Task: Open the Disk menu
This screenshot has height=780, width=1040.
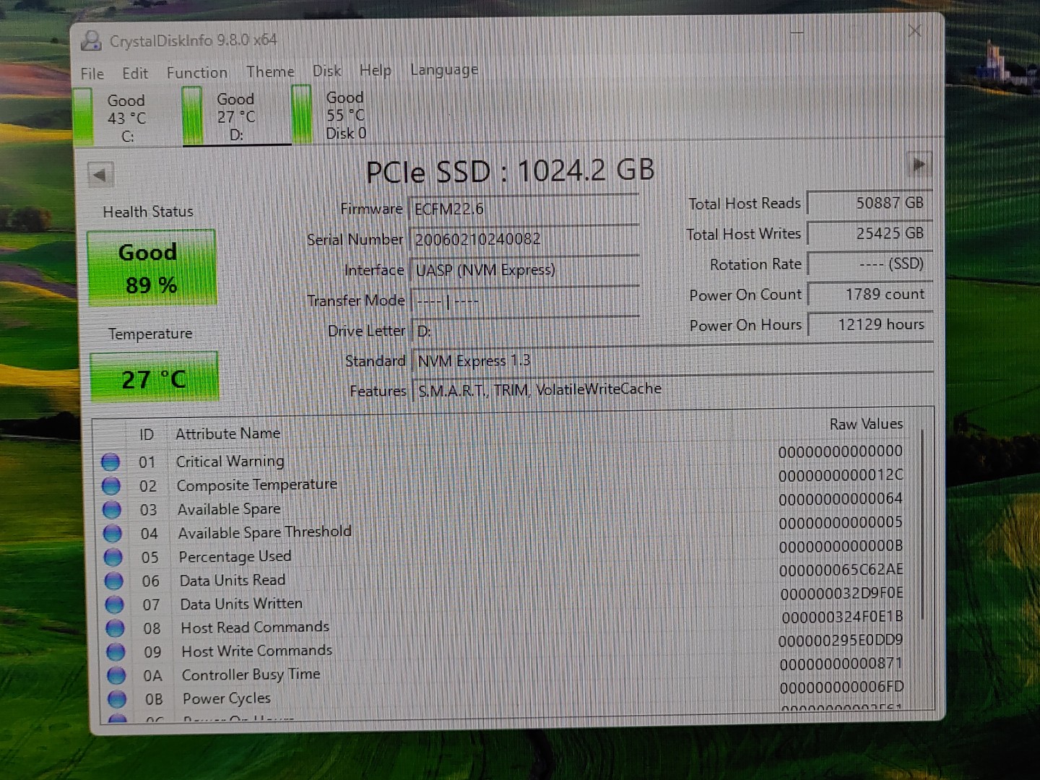Action: coord(326,71)
